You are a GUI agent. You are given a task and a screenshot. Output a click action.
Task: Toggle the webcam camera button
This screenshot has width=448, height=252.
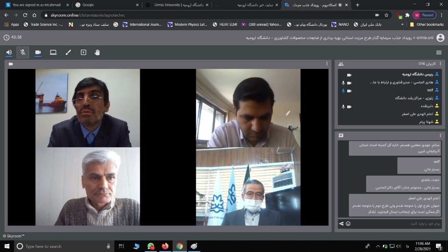coord(38,52)
